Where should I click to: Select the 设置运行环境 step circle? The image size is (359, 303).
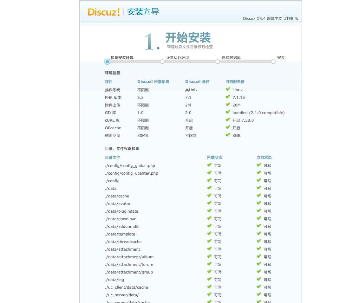pyautogui.click(x=162, y=61)
